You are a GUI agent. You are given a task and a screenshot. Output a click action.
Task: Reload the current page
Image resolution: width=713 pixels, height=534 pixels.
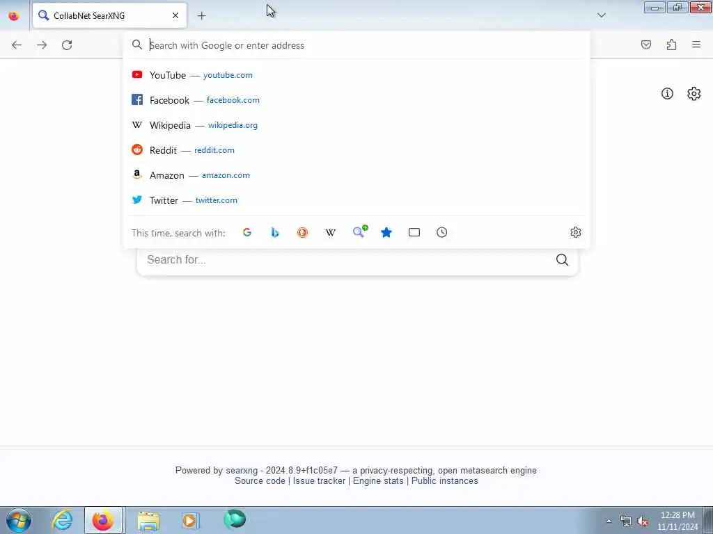point(67,45)
